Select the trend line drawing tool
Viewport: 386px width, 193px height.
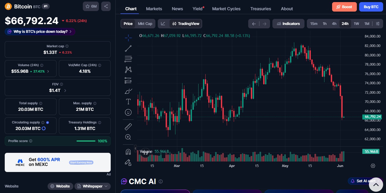128,48
